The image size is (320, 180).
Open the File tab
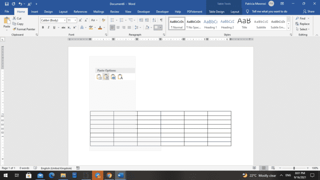[x=7, y=12]
